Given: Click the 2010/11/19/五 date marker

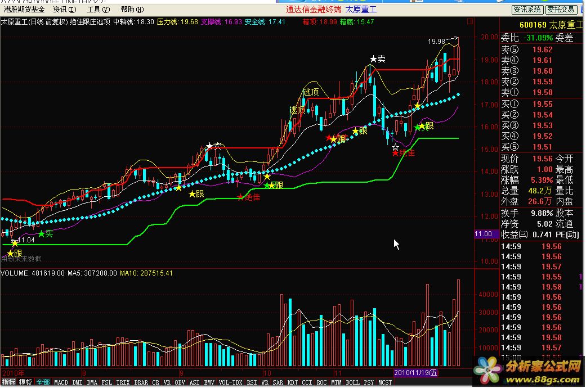Looking at the screenshot, I should pyautogui.click(x=415, y=373).
